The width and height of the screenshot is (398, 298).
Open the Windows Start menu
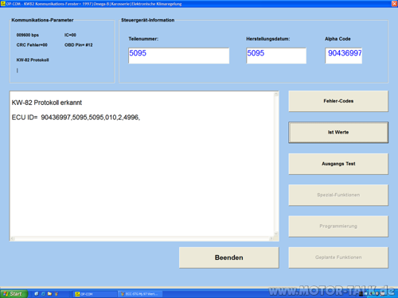(14, 294)
